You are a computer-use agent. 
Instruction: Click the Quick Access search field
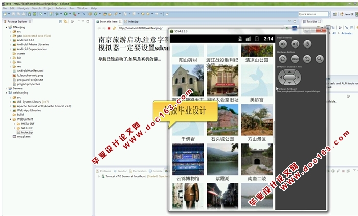tap(313, 14)
